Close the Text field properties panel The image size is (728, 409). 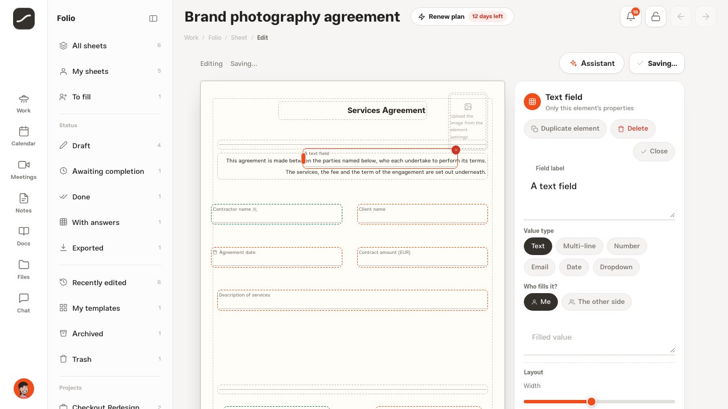click(x=654, y=151)
